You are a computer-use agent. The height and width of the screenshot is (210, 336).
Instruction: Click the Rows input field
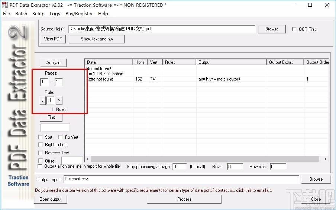click(235, 166)
